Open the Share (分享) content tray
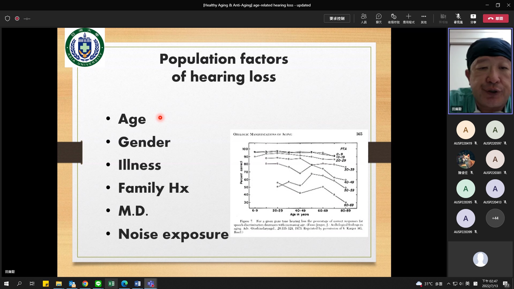The image size is (514, 289). pyautogui.click(x=473, y=18)
